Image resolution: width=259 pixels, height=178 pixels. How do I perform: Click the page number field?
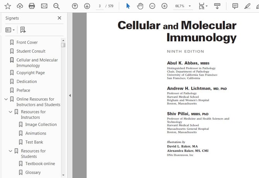pyautogui.click(x=100, y=6)
